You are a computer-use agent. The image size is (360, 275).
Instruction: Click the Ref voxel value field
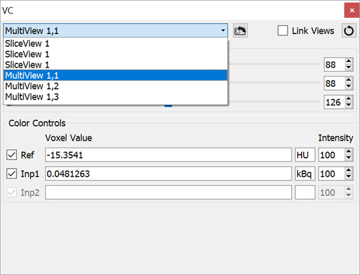pyautogui.click(x=168, y=155)
